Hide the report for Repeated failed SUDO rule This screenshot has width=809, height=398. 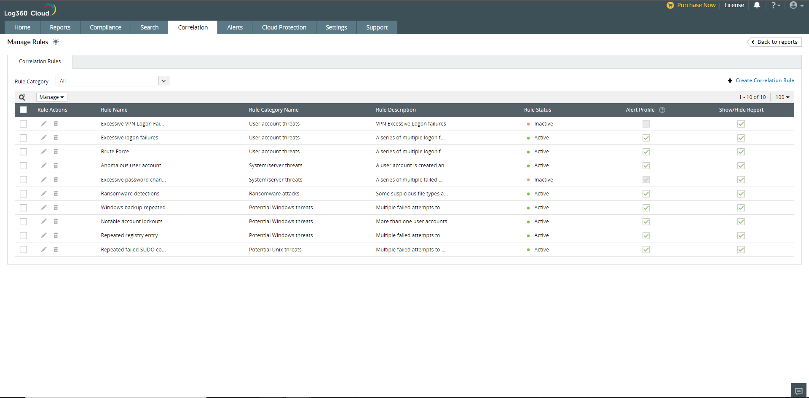point(741,250)
